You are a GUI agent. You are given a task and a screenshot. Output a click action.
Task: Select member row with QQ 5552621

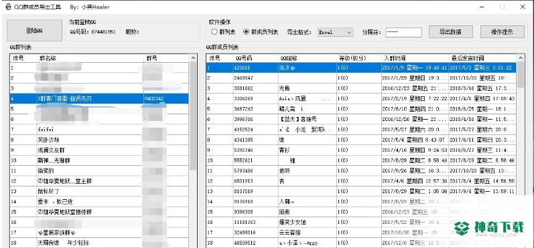click(x=361, y=160)
